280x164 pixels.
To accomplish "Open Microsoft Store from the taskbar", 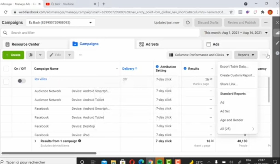I will point(123,162).
